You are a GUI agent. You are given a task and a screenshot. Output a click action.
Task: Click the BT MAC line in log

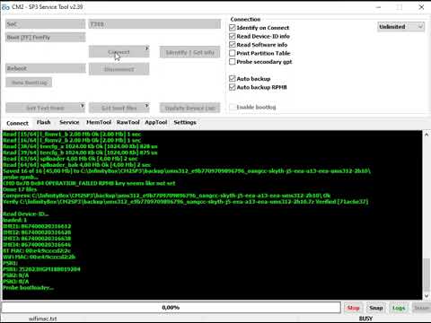(37, 251)
